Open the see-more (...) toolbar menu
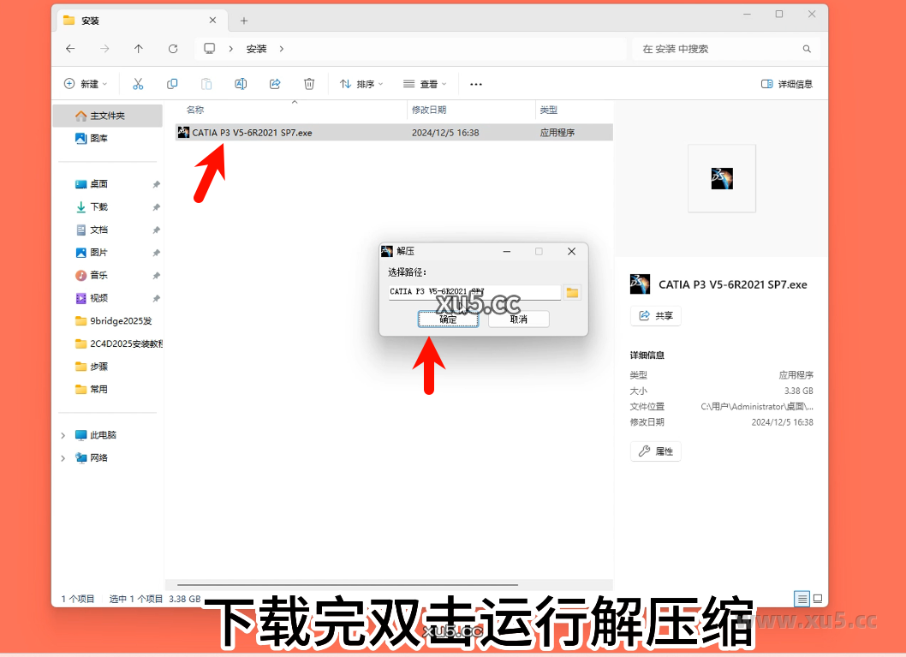Screen dimensions: 906x657 476,83
